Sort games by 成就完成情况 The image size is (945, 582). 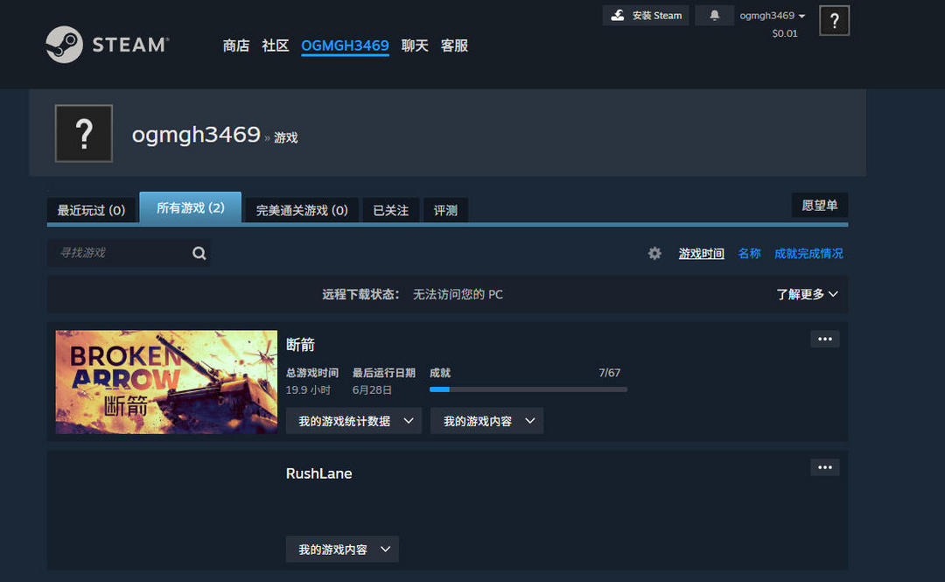tap(808, 253)
